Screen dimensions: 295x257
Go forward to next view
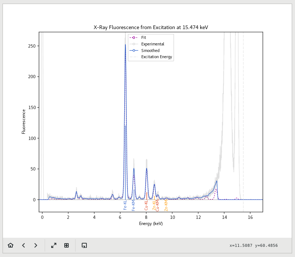coord(36,245)
